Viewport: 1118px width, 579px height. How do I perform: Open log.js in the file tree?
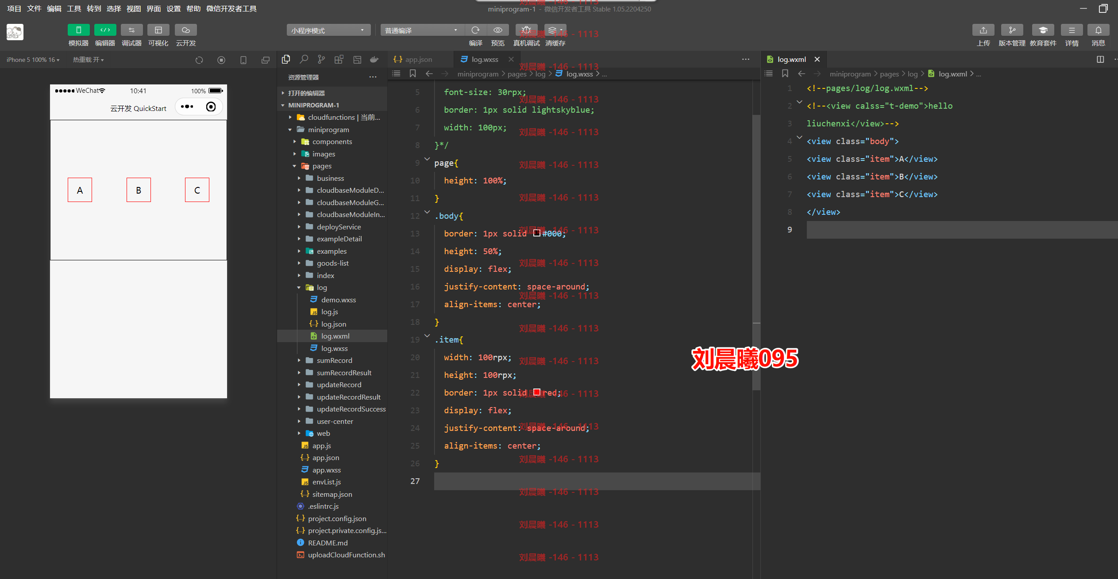(x=329, y=312)
